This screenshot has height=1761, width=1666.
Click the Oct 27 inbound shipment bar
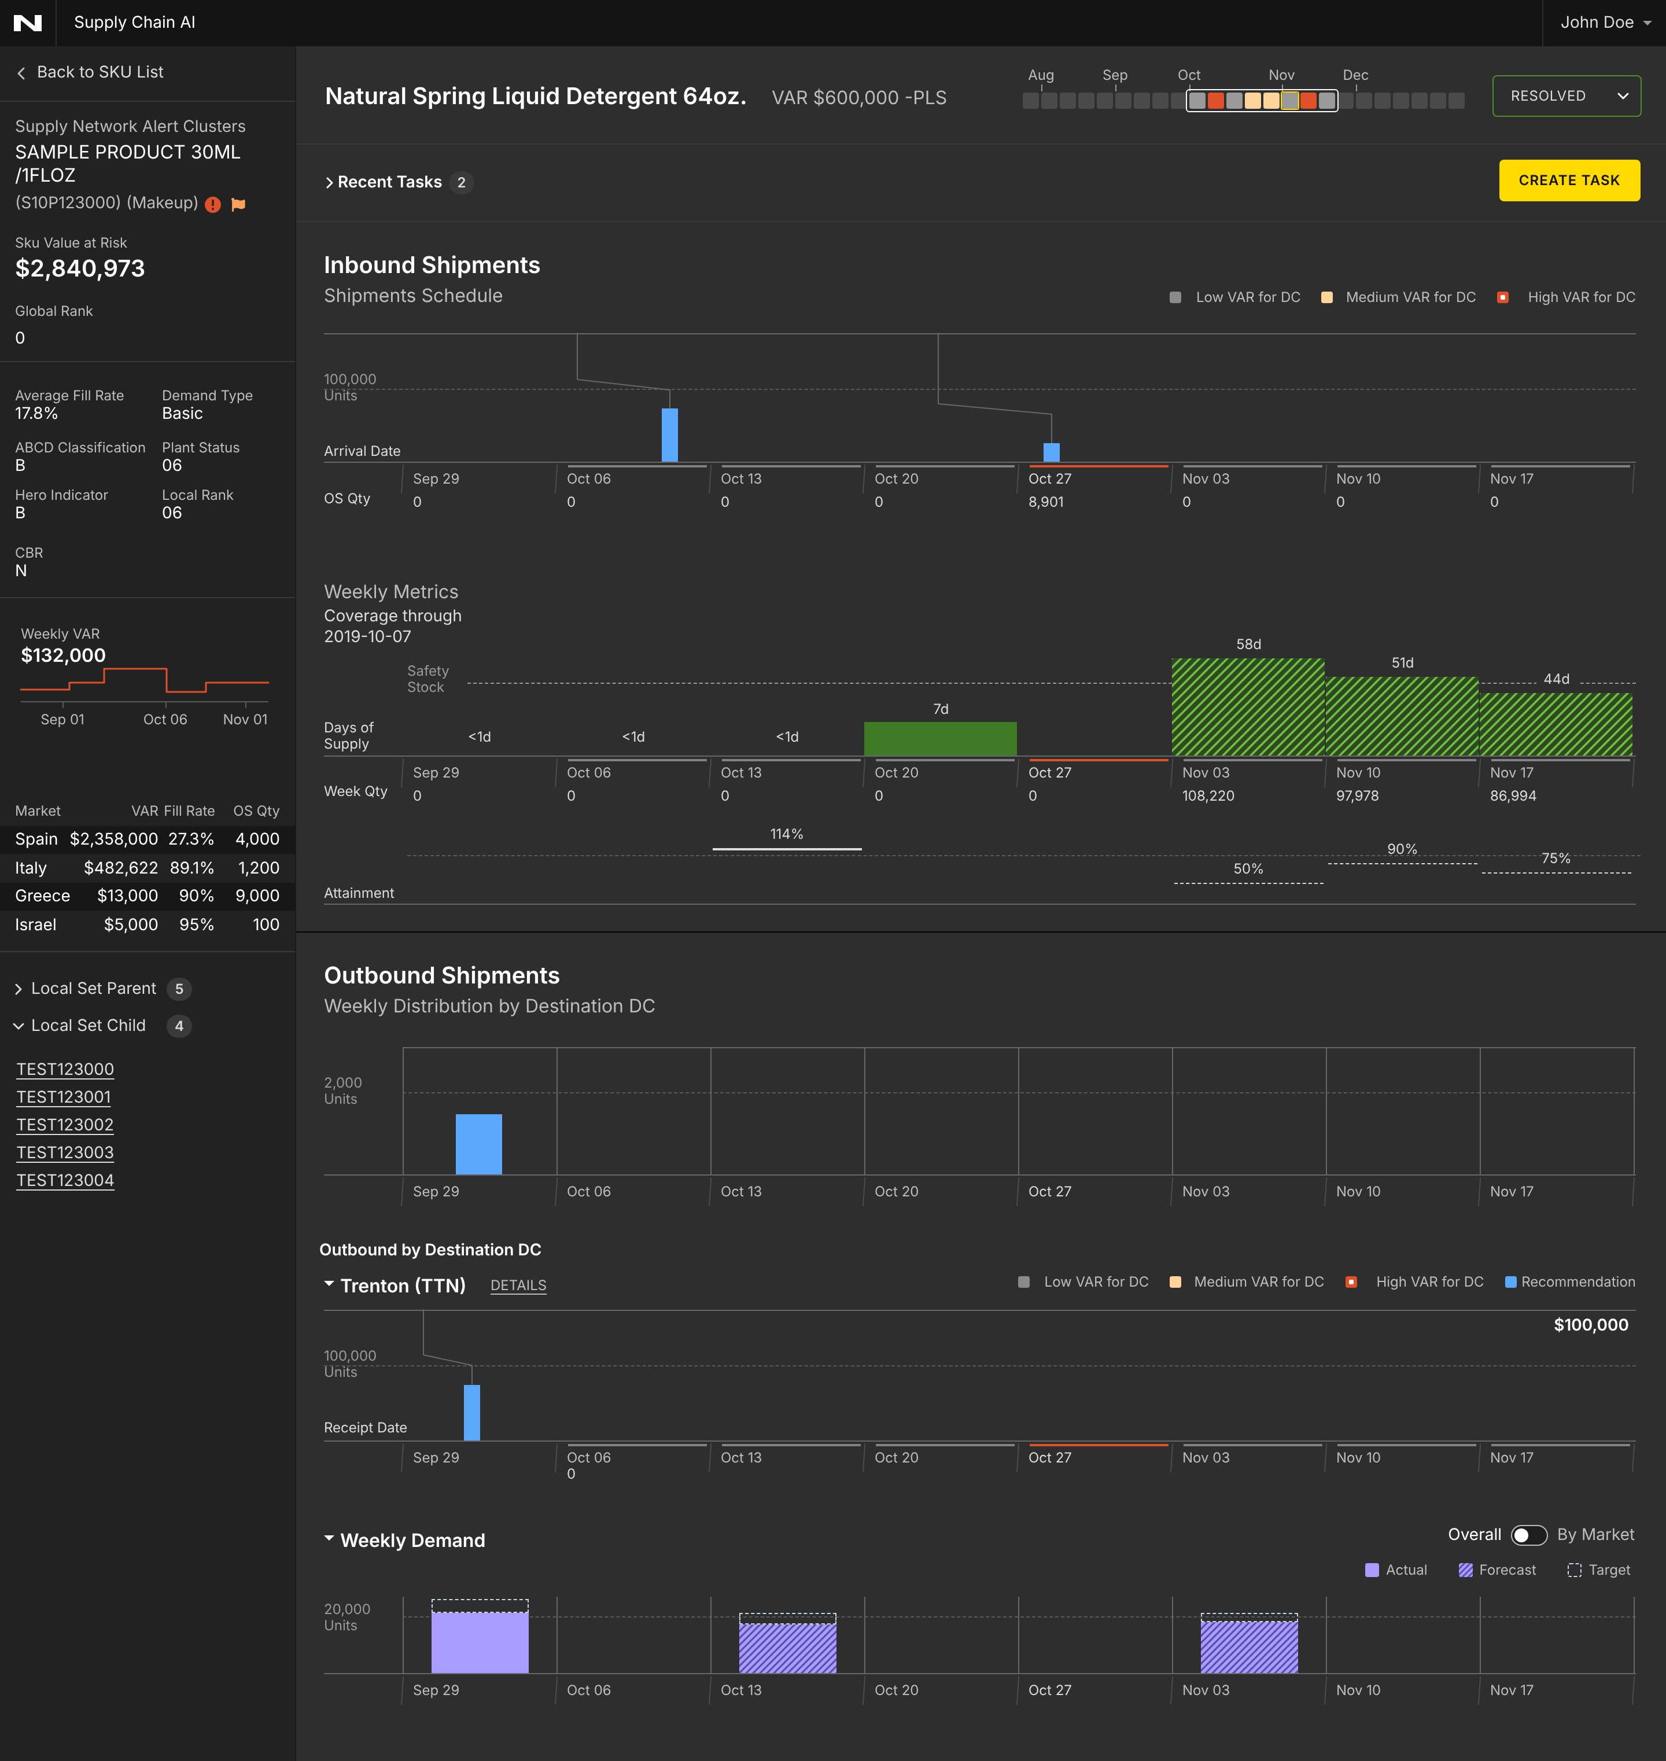pos(1052,452)
